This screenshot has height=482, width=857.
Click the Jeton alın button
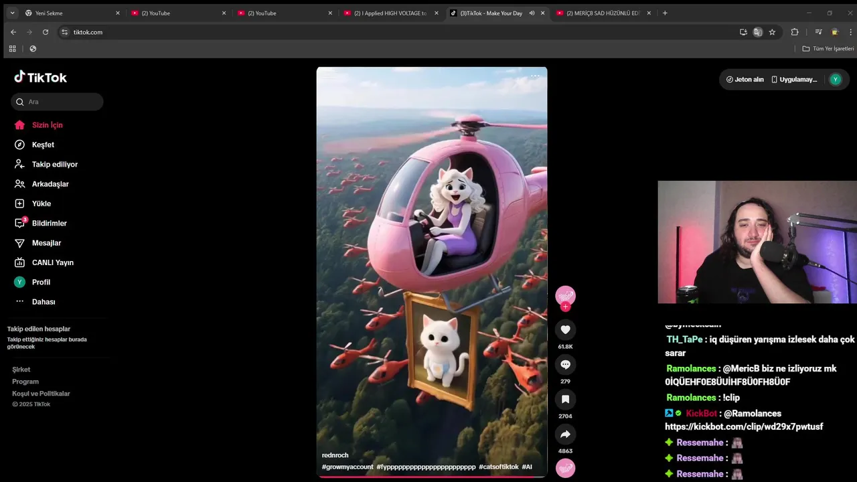pos(745,79)
